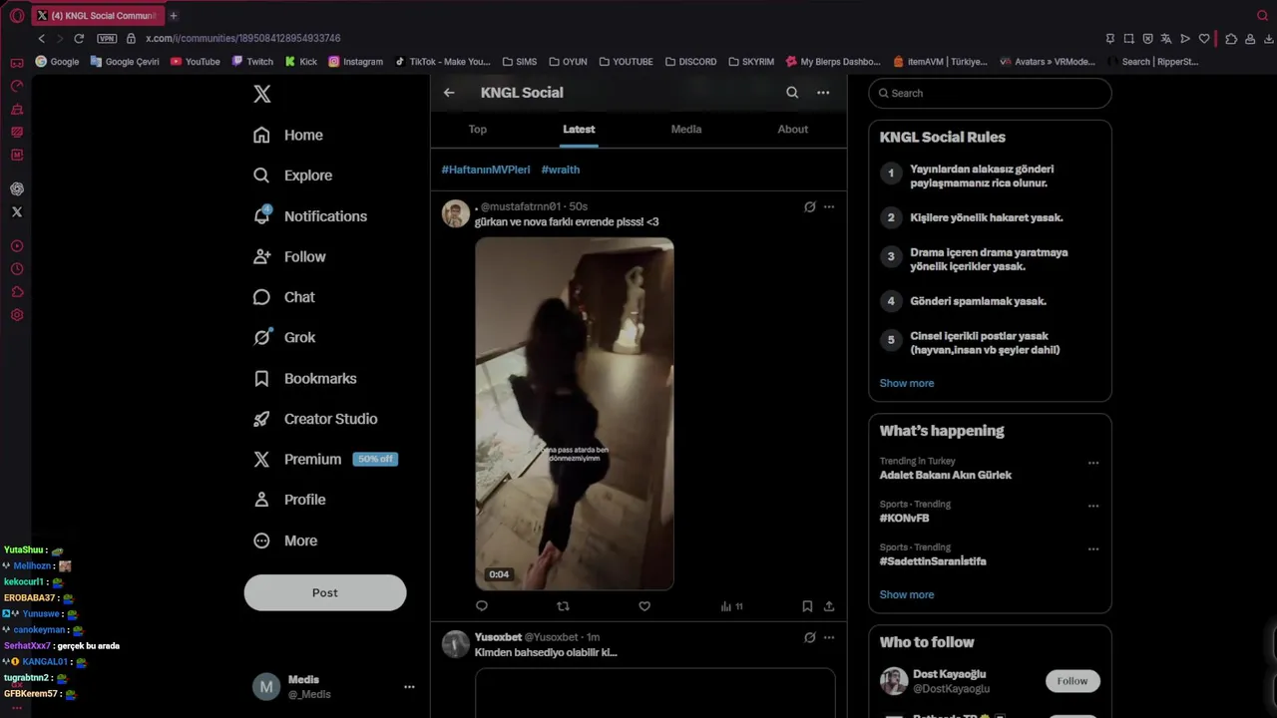Image resolution: width=1277 pixels, height=718 pixels.
Task: Click the X search input field
Action: pyautogui.click(x=990, y=93)
